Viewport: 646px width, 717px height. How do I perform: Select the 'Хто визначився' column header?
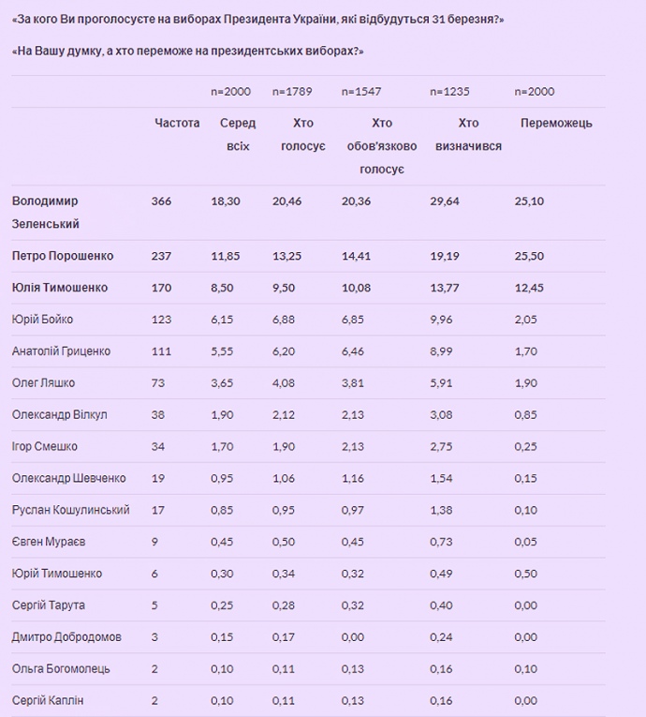(468, 134)
